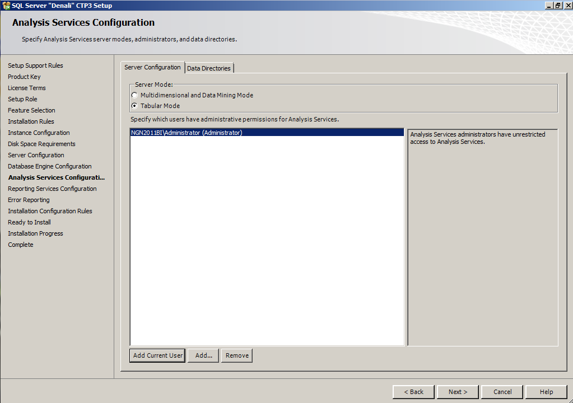Go Back to the previous page
The width and height of the screenshot is (573, 403).
[413, 392]
